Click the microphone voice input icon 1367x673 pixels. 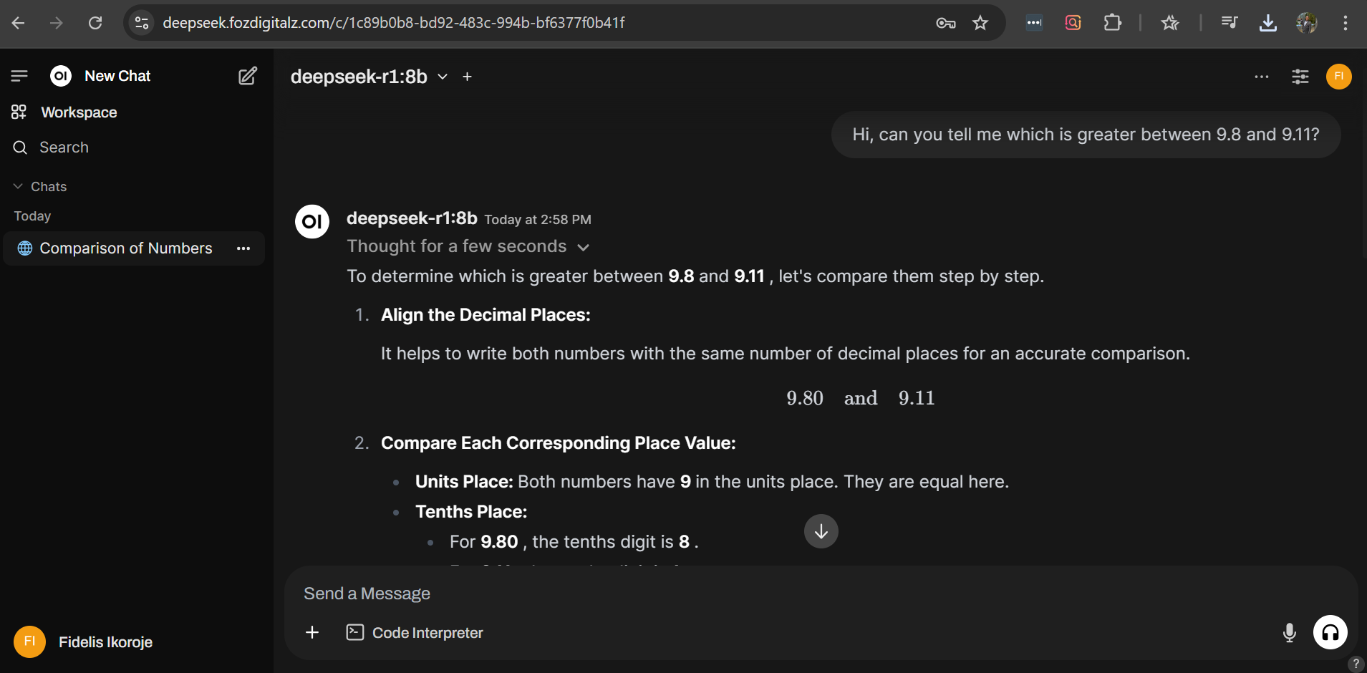[x=1290, y=633]
